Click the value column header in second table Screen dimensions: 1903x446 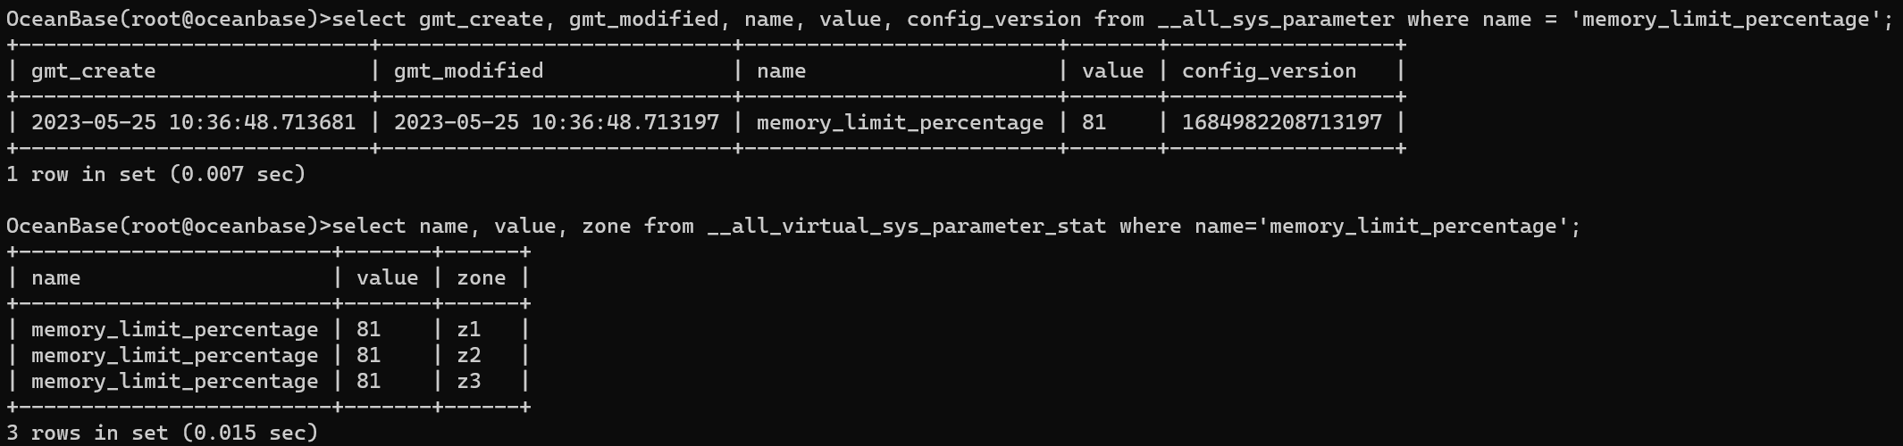click(x=387, y=278)
